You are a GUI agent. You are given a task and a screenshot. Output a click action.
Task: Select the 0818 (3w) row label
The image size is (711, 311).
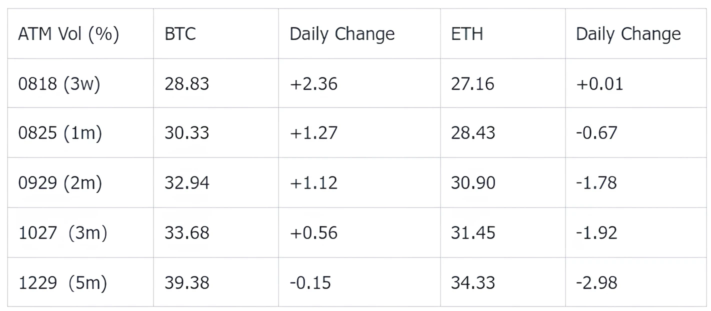point(59,83)
